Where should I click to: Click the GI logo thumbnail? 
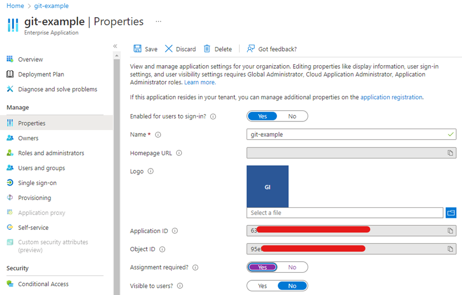pos(268,187)
